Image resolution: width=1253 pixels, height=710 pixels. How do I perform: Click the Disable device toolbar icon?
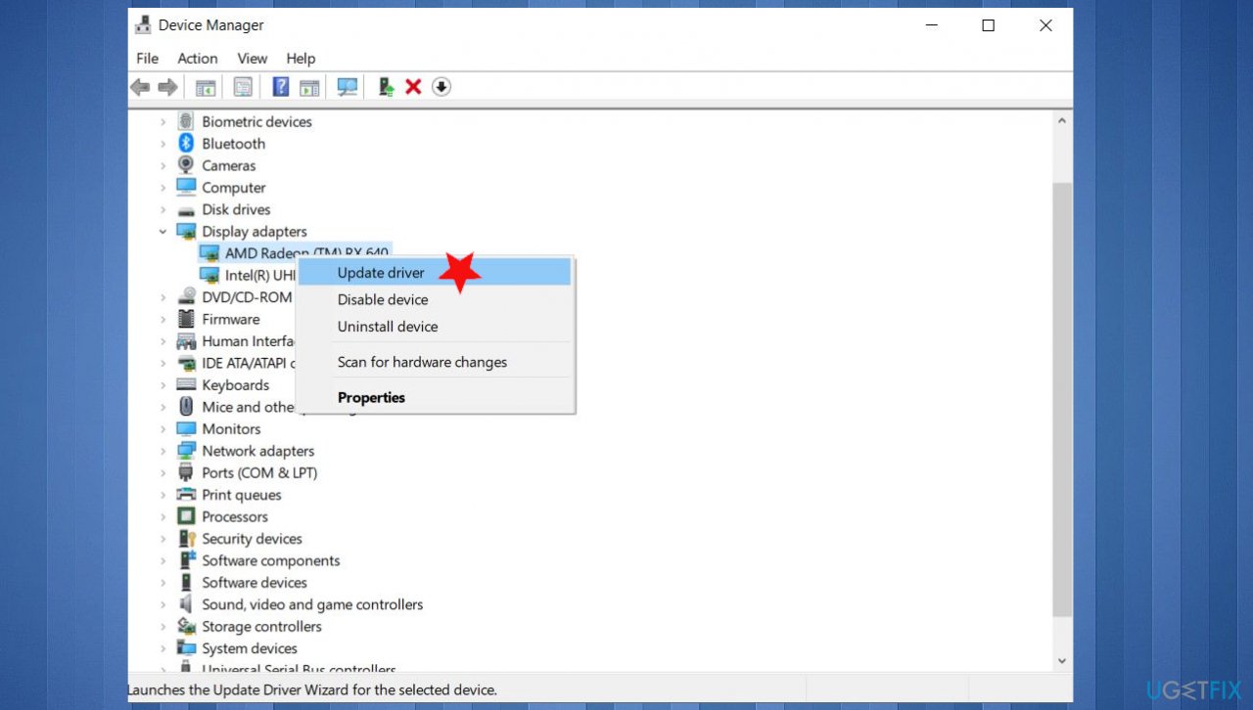441,86
